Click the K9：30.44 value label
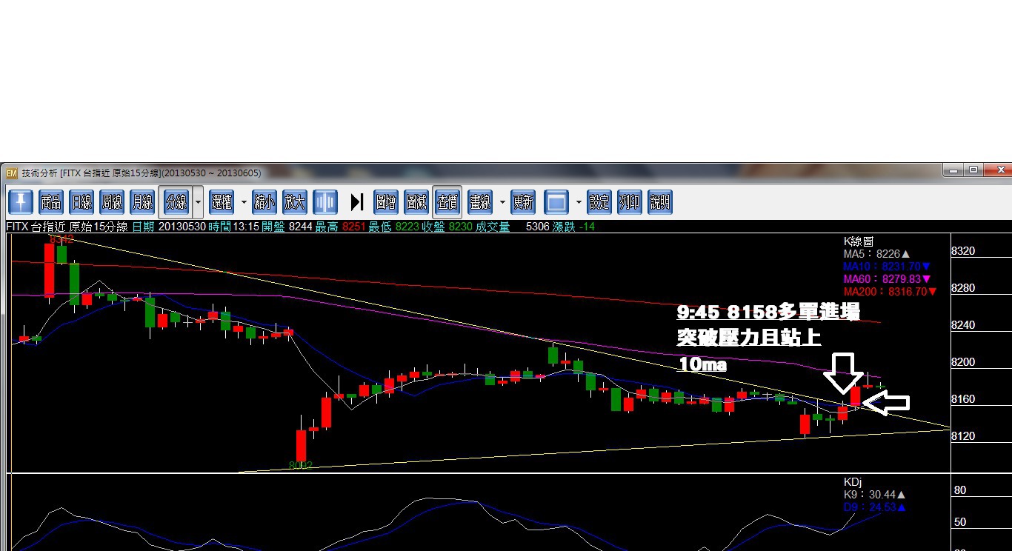1012x551 pixels. pos(875,494)
